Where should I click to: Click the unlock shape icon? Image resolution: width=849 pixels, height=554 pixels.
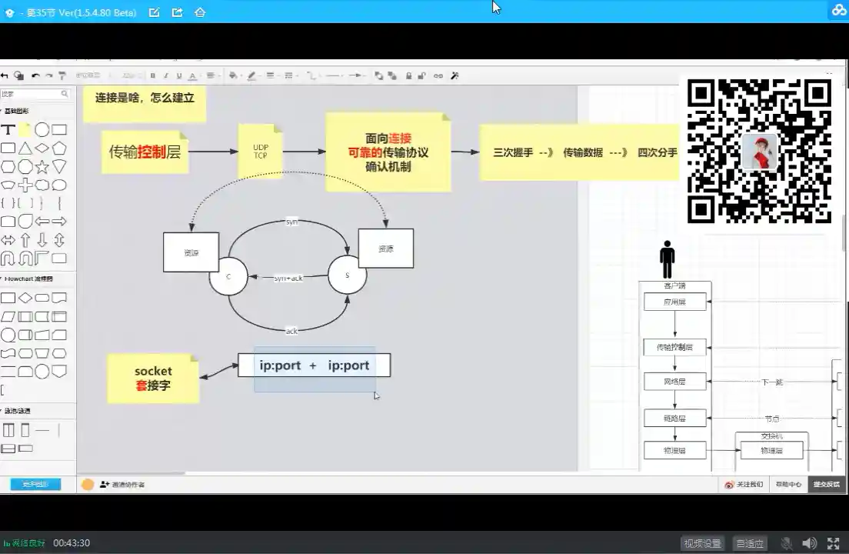coord(421,76)
